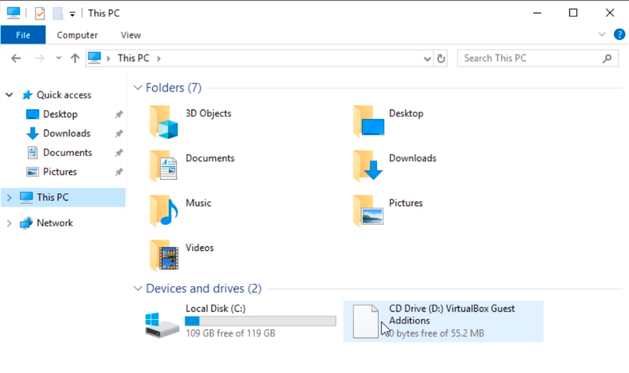Open the address bar history dropdown
This screenshot has width=629, height=373.
coord(427,58)
